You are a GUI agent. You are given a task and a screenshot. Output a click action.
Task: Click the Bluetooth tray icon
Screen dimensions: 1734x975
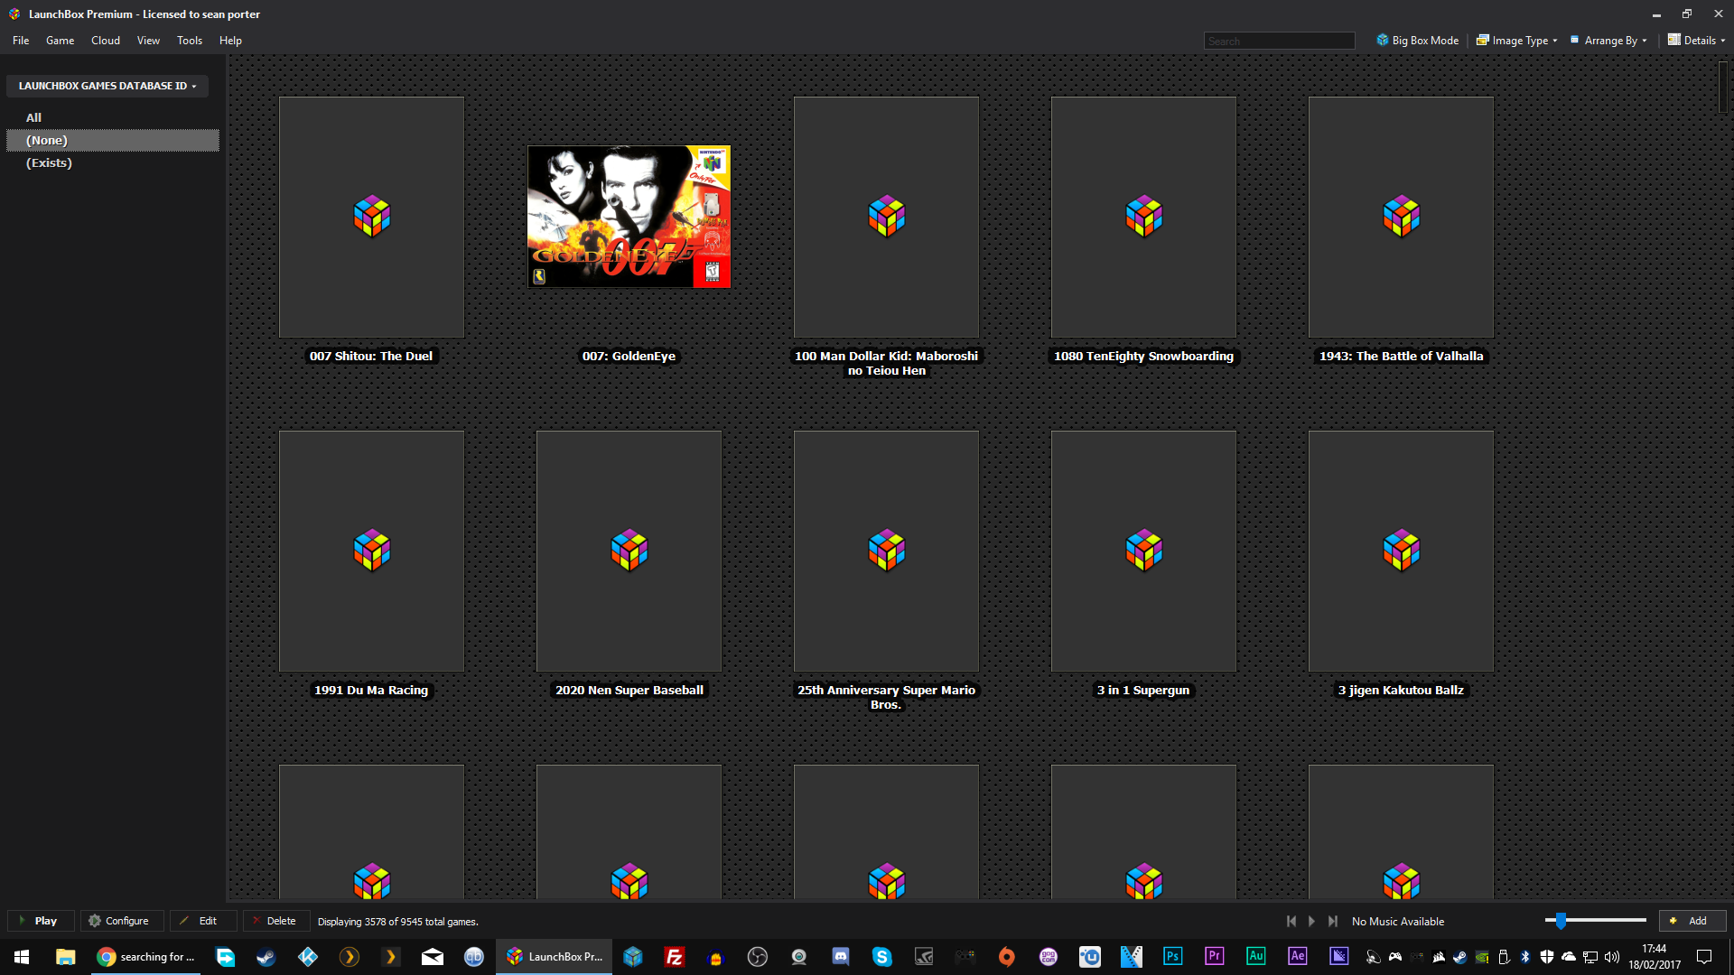(1525, 957)
